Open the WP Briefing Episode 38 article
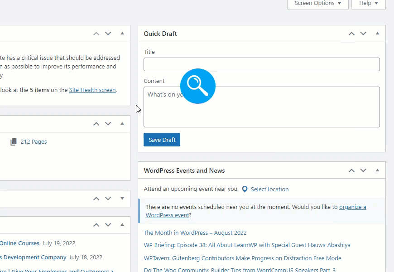Image resolution: width=394 pixels, height=272 pixels. [247, 245]
